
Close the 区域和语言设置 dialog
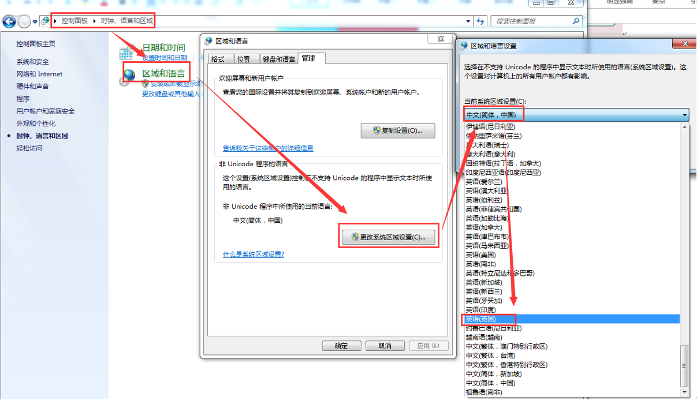point(685,44)
